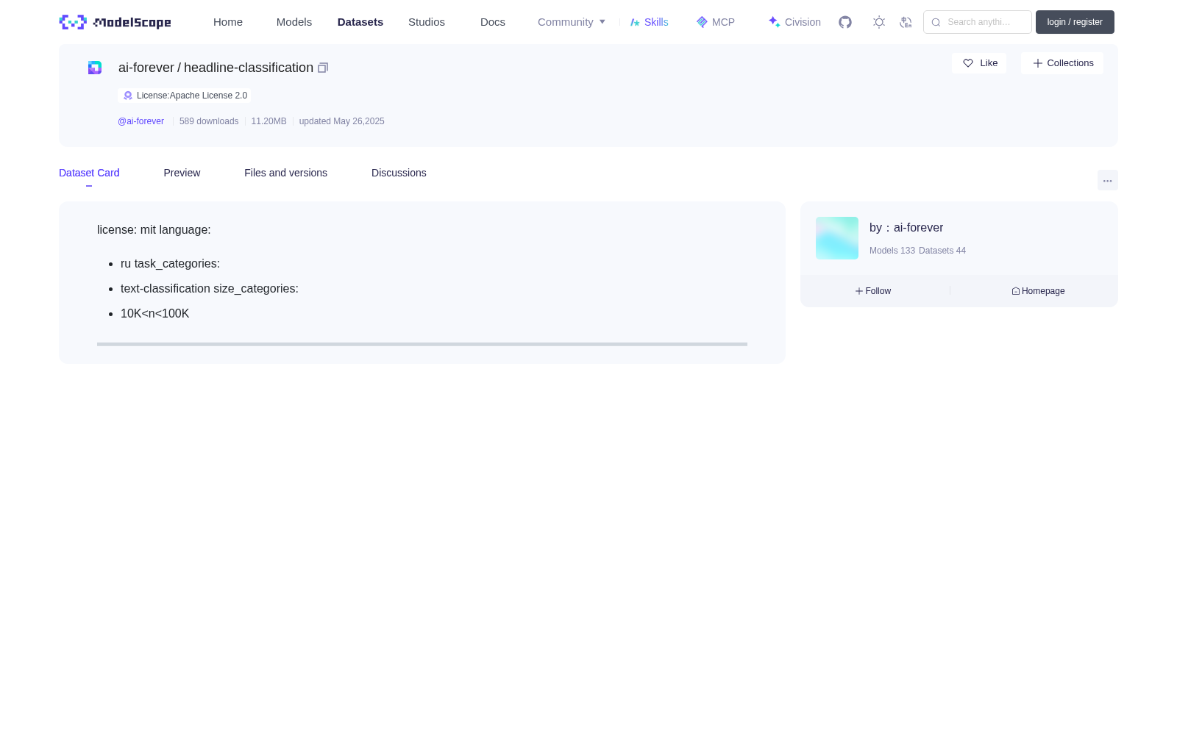Click "updated May 26,2025" text
Image resolution: width=1177 pixels, height=735 pixels.
coord(342,121)
